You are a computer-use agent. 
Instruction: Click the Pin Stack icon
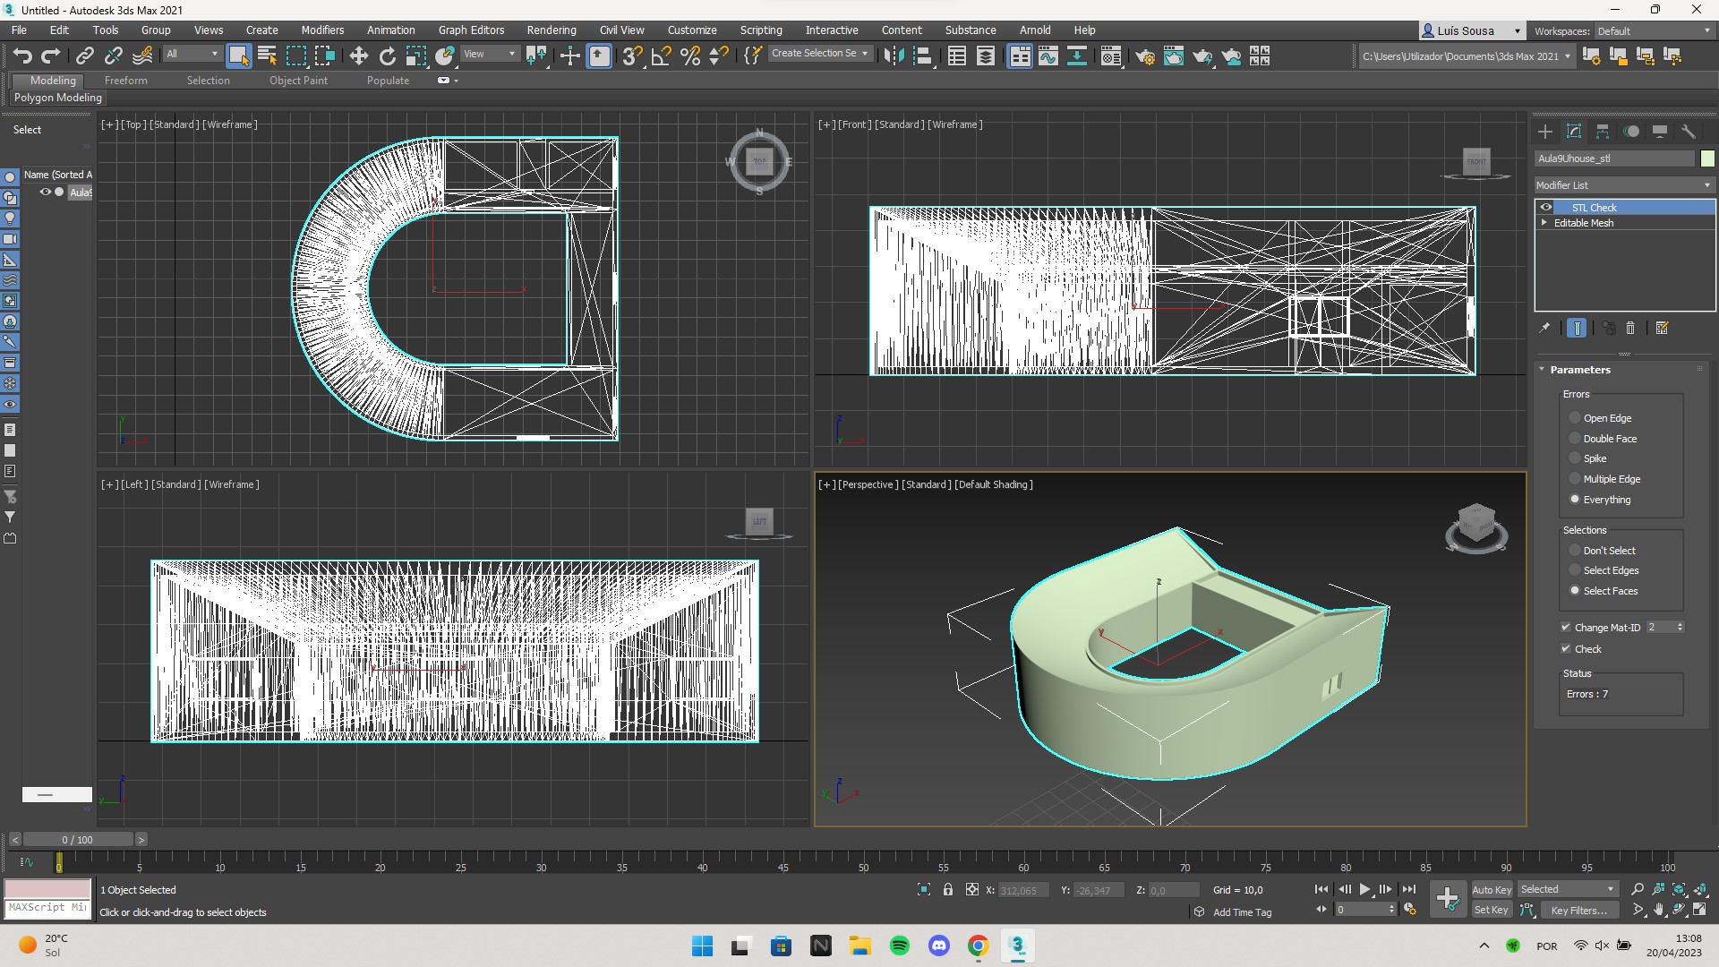tap(1544, 328)
